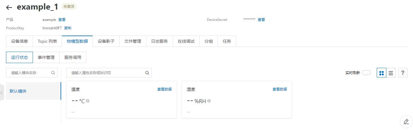
Task: Click the pencil edit floating icon
Action: (x=406, y=121)
